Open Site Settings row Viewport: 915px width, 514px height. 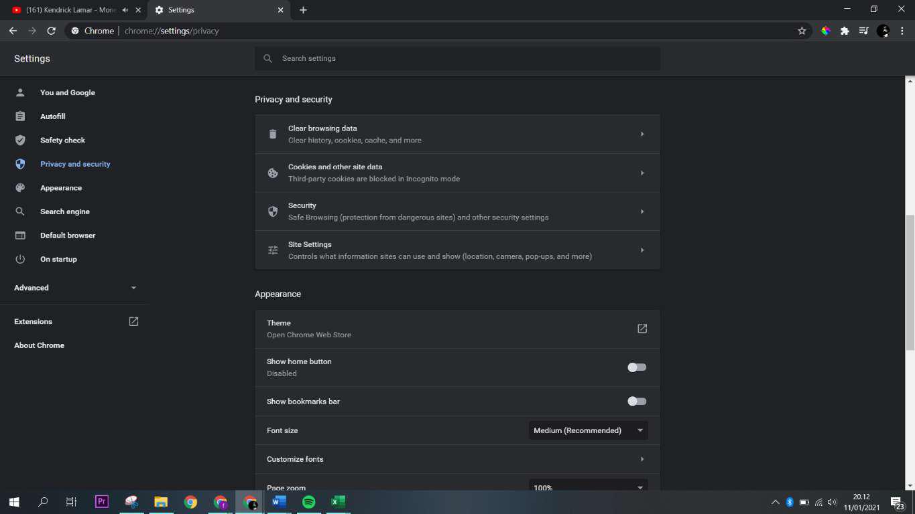[457, 250]
